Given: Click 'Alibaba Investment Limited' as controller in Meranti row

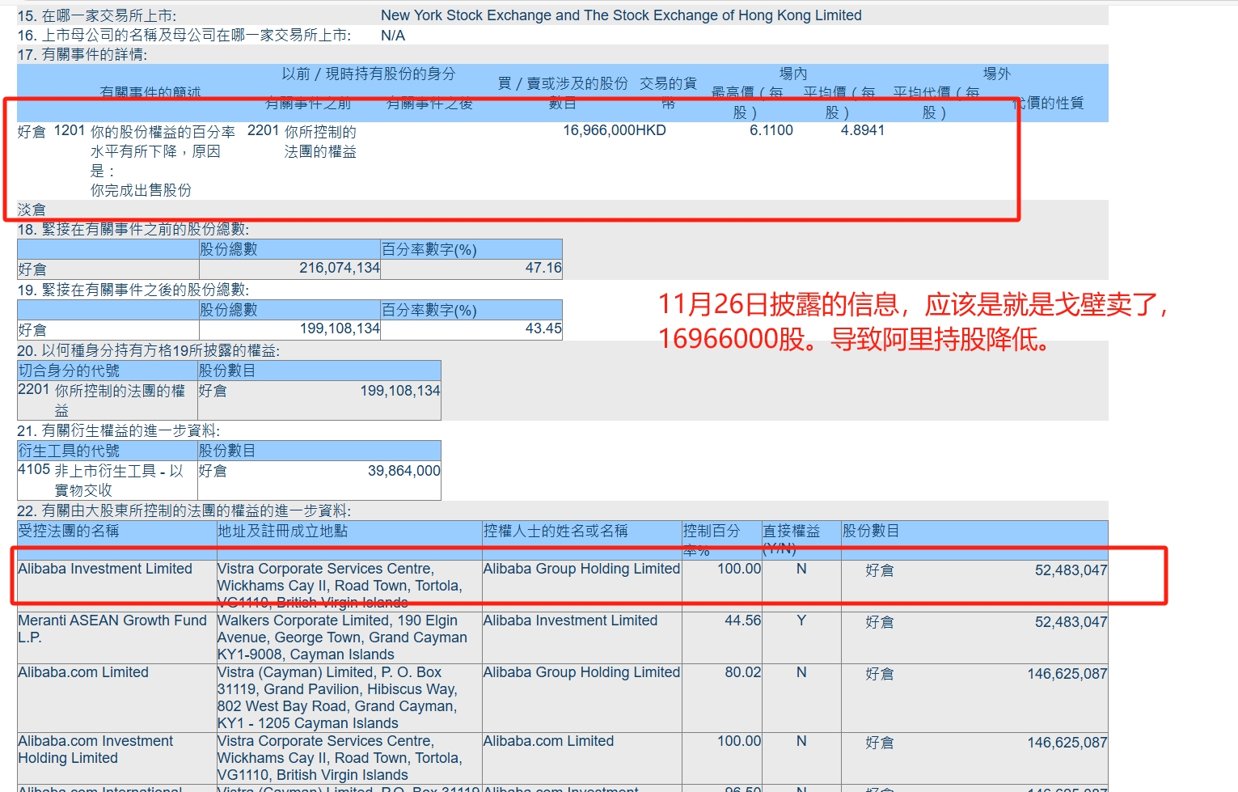Looking at the screenshot, I should (x=570, y=620).
